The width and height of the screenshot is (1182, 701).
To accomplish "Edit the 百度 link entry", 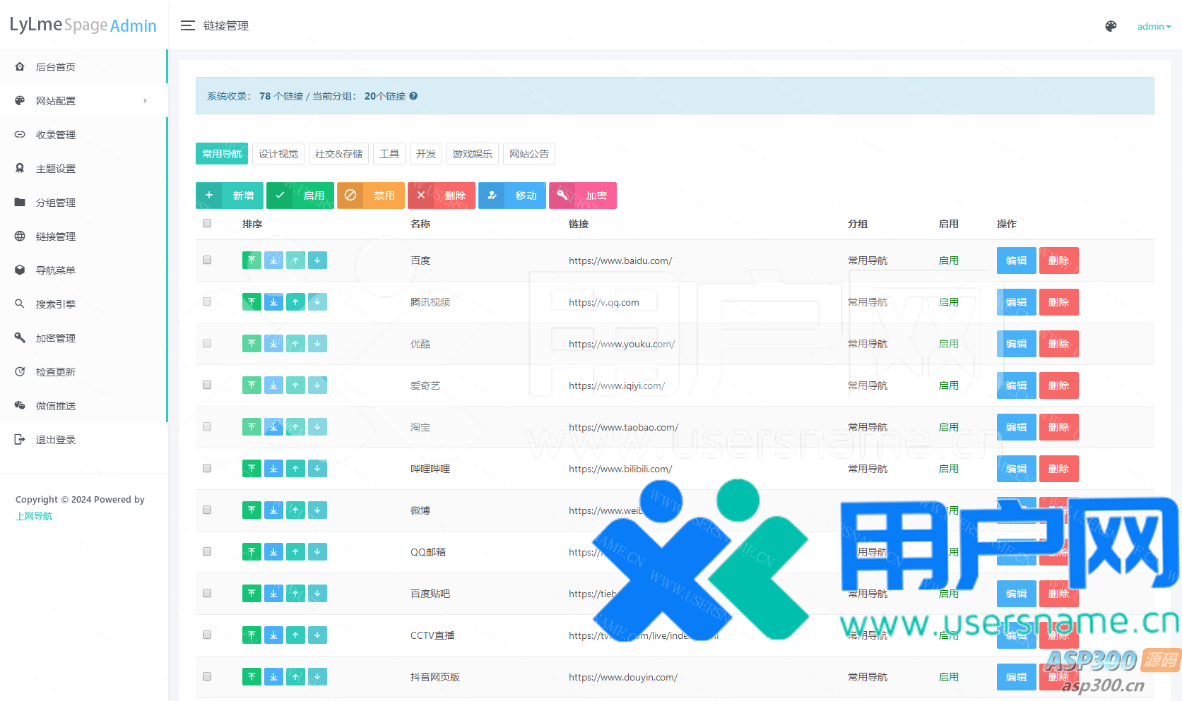I will click(1016, 260).
